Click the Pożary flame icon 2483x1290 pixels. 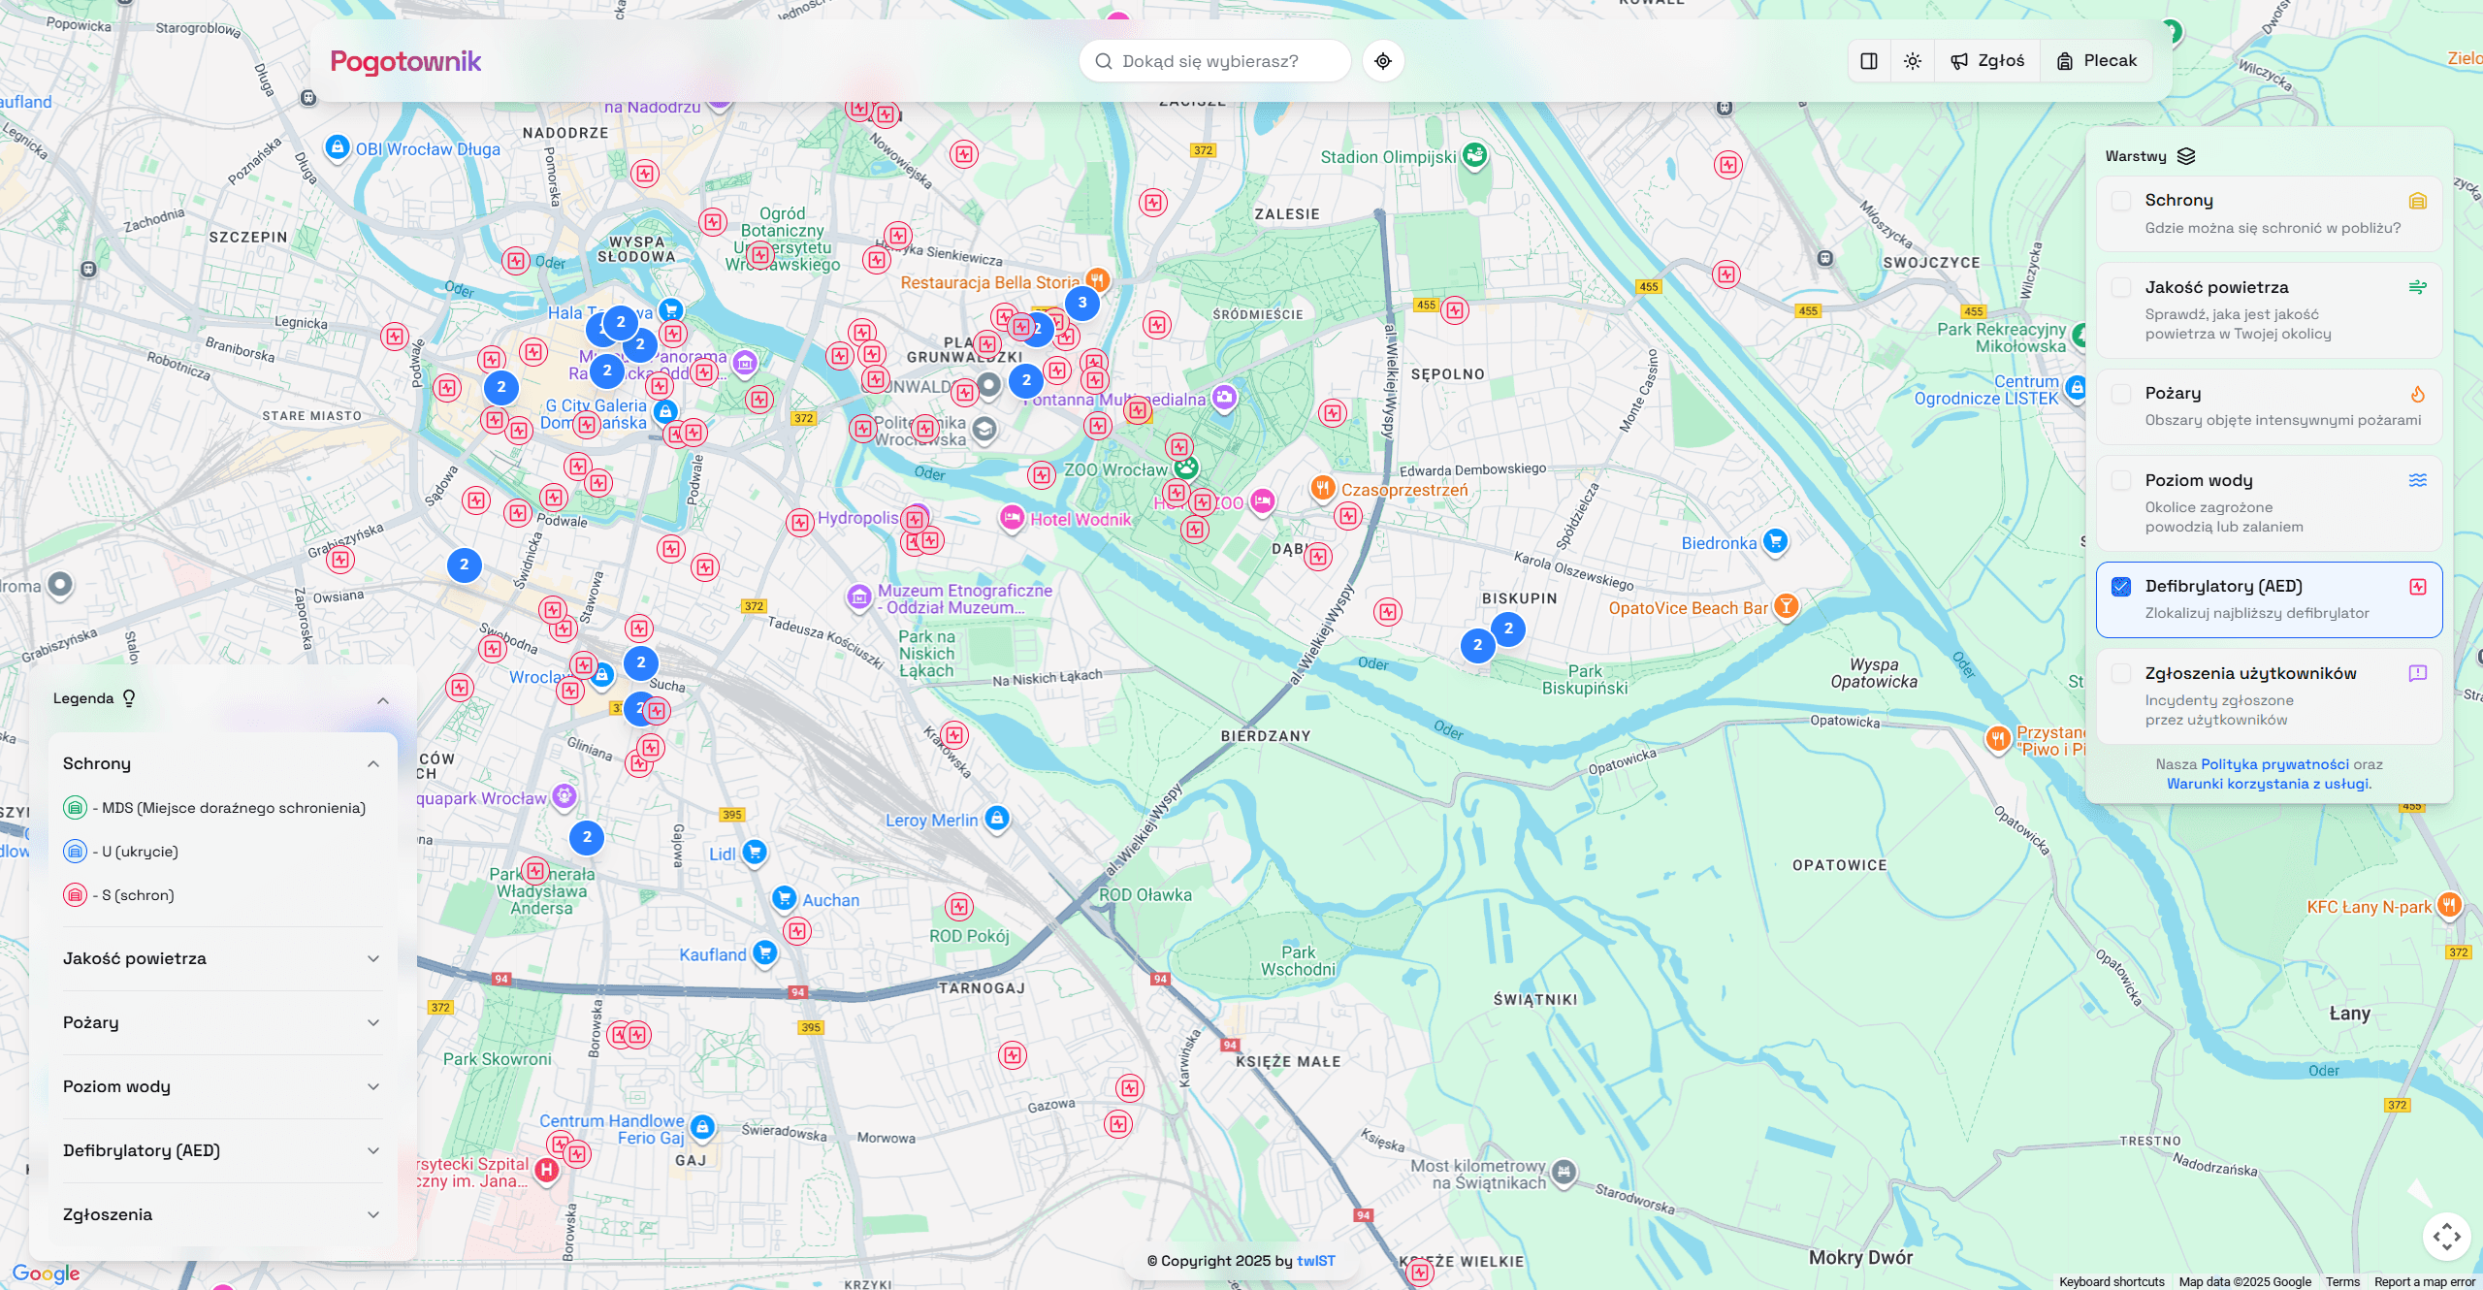(x=2418, y=394)
